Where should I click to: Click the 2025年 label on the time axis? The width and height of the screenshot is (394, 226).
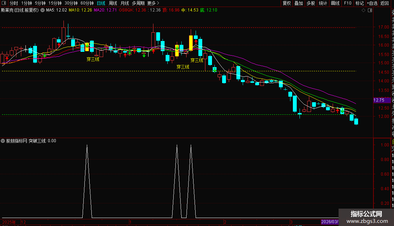click(x=9, y=222)
